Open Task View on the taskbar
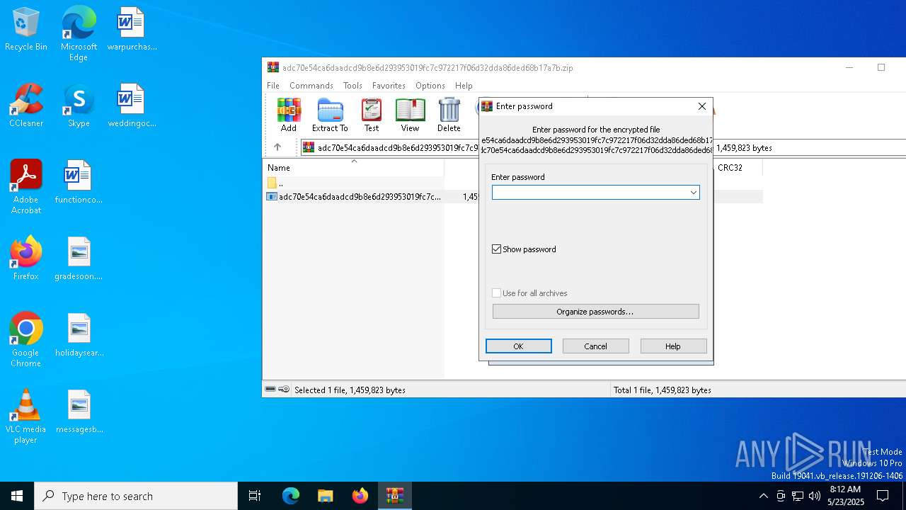 pyautogui.click(x=255, y=496)
